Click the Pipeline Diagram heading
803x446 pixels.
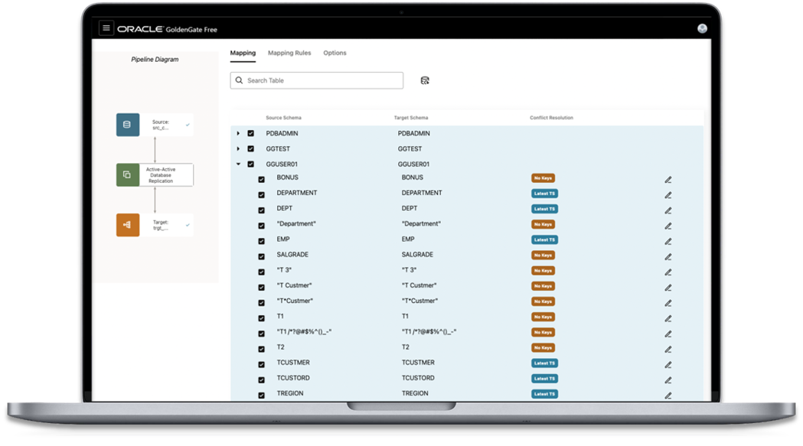(x=155, y=60)
